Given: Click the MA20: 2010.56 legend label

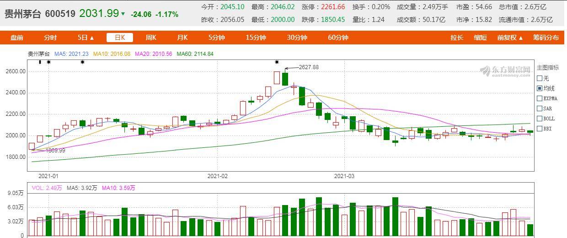Looking at the screenshot, I should point(153,54).
